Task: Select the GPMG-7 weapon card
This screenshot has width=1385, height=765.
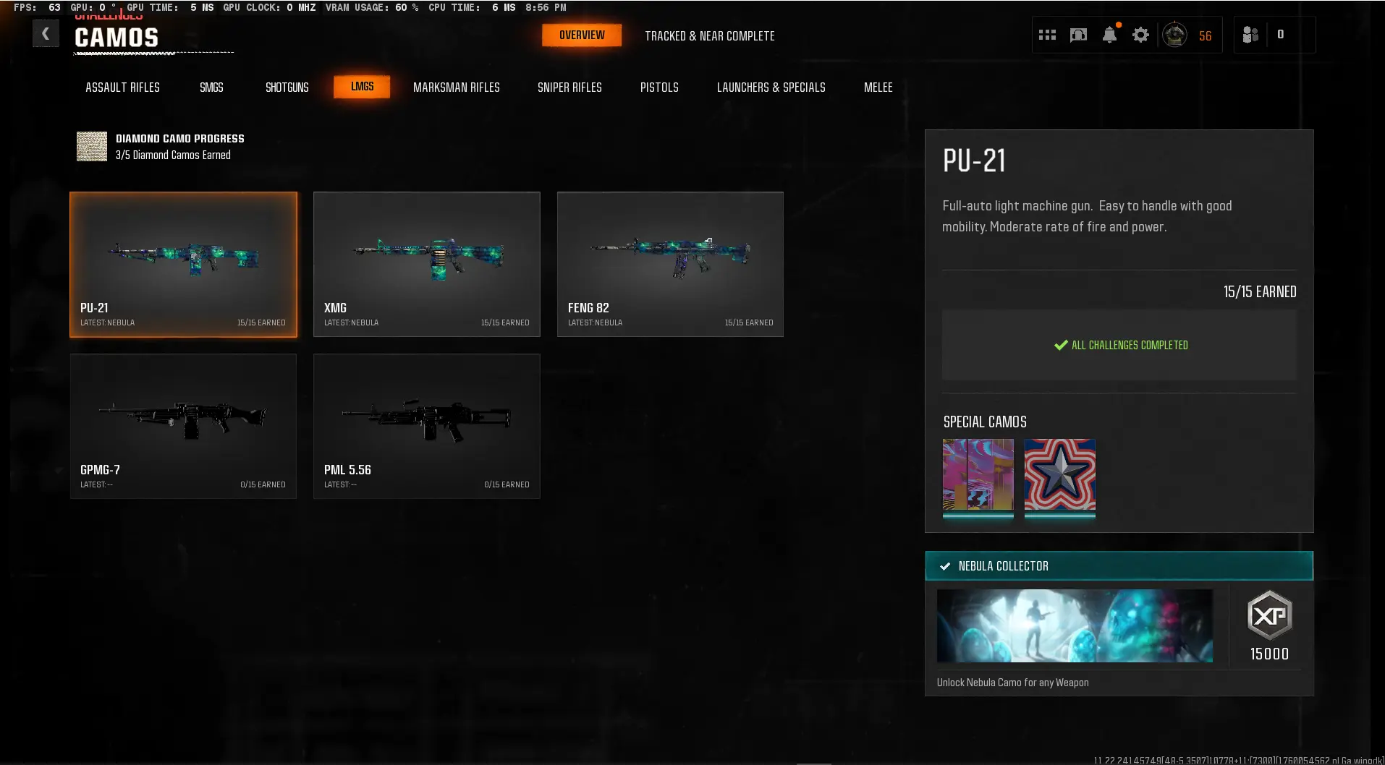Action: (183, 426)
